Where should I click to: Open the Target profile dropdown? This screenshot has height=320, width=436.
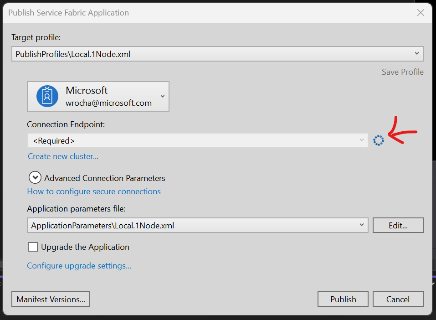pos(217,54)
